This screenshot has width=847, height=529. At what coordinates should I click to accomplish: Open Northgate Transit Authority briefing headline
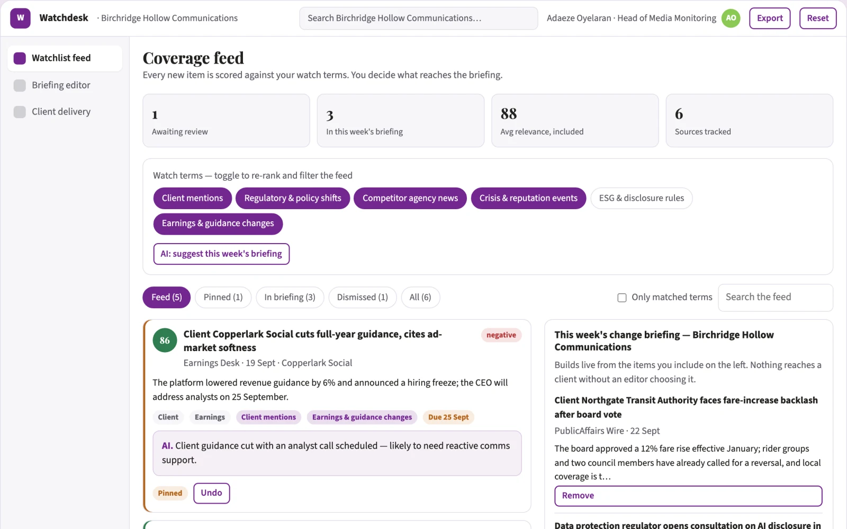coord(686,407)
